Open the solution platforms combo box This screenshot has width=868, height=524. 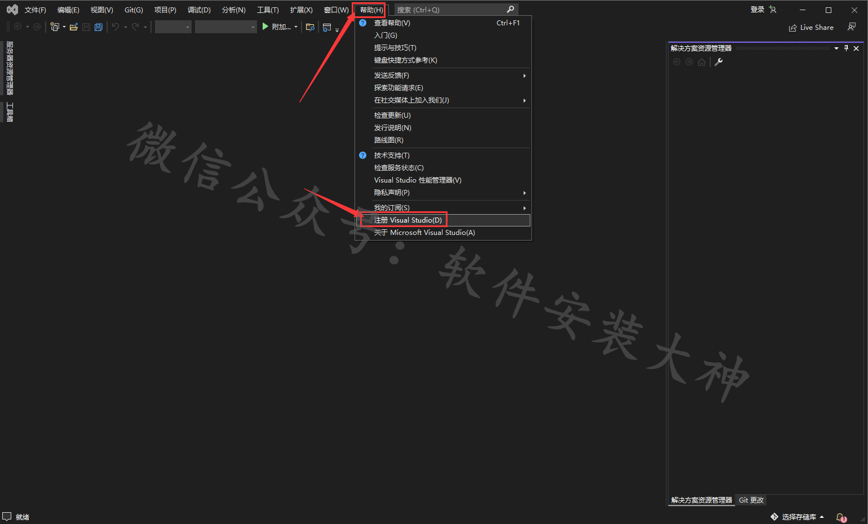coord(226,26)
